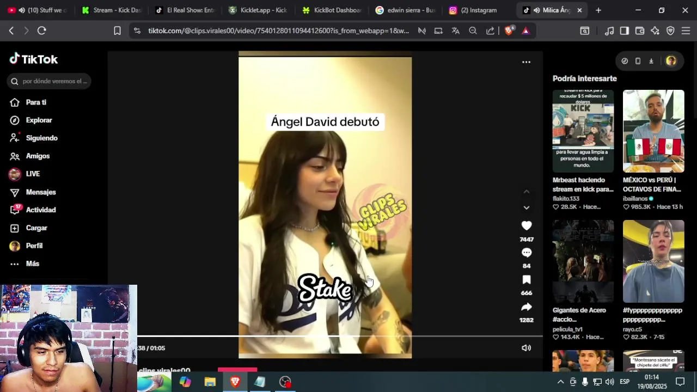Open the MÉXICO vs PERÚ thumbnail

pyautogui.click(x=653, y=131)
